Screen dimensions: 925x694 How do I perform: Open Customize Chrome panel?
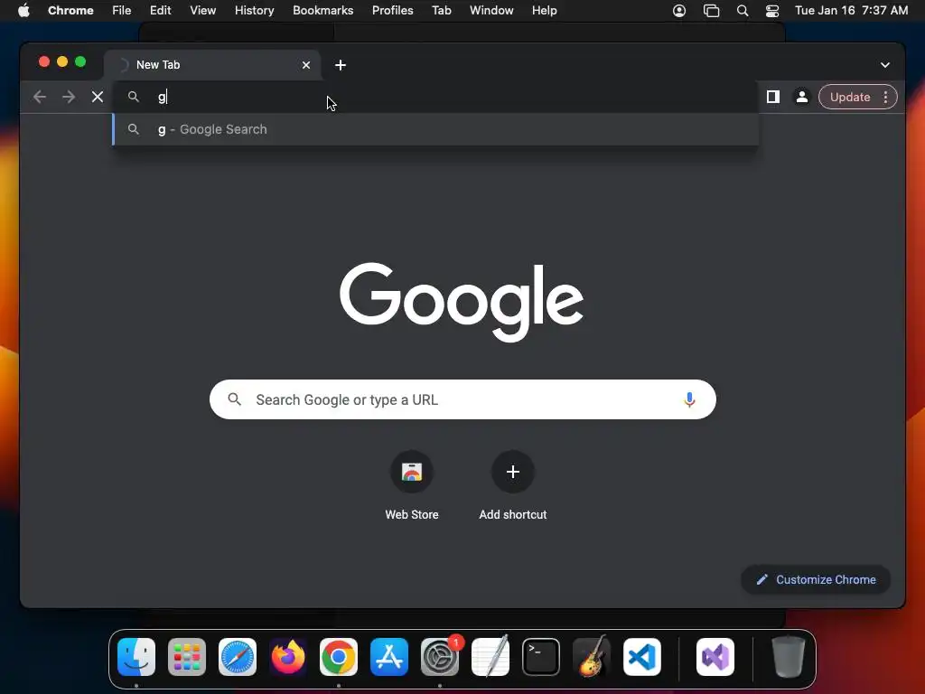click(x=816, y=579)
